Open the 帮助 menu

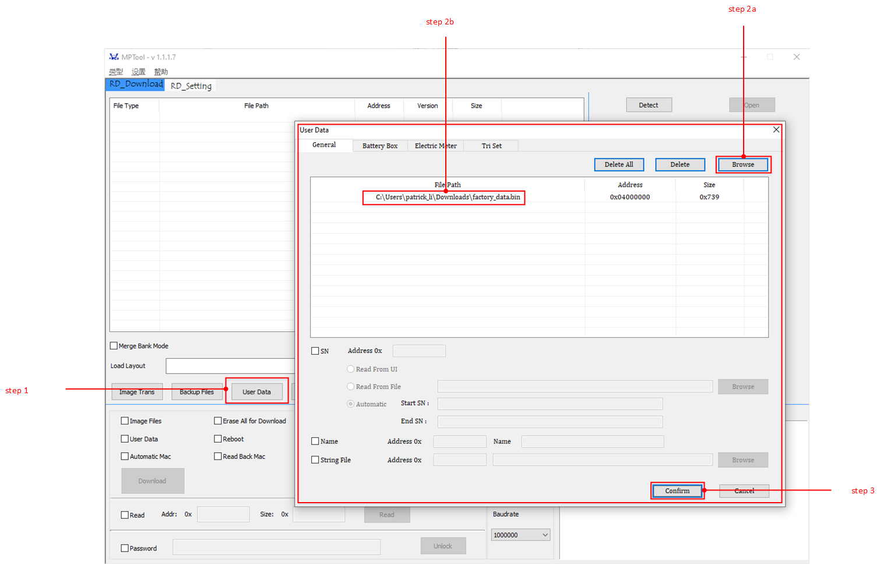(160, 71)
